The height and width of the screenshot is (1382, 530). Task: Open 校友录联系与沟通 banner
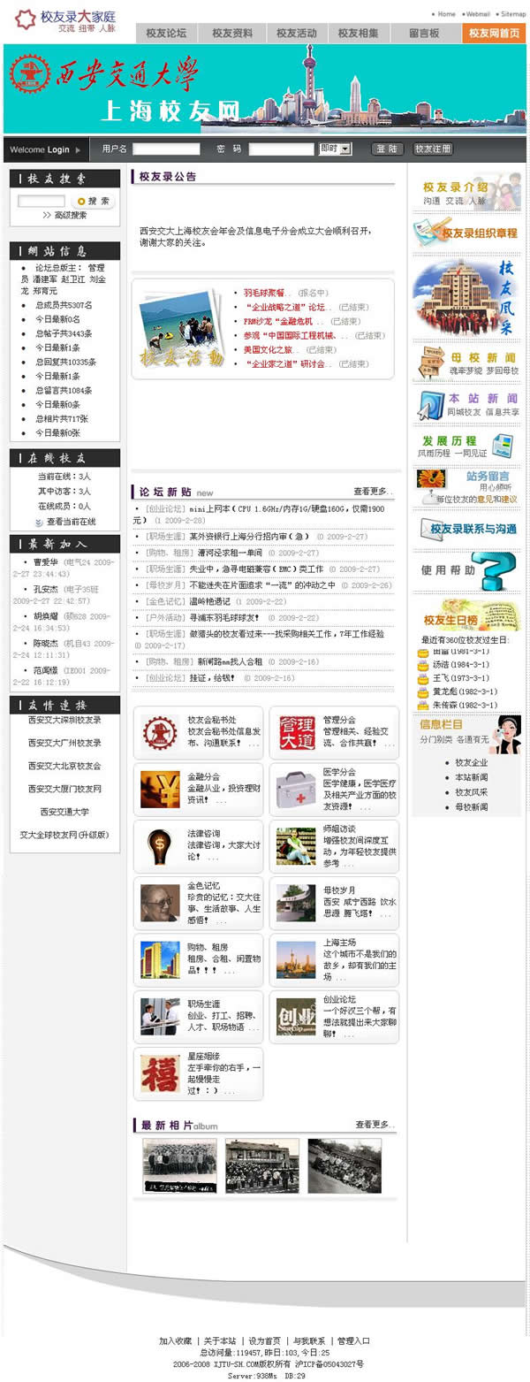pyautogui.click(x=467, y=529)
